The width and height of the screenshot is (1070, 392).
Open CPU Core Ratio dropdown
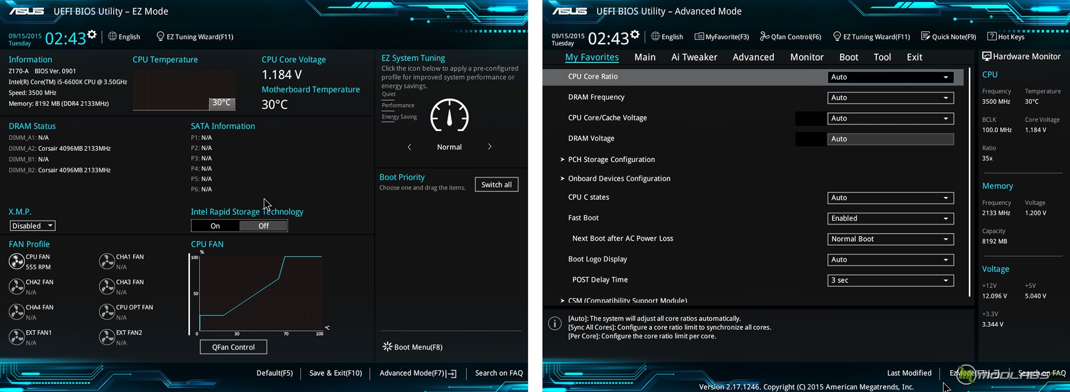tap(890, 77)
